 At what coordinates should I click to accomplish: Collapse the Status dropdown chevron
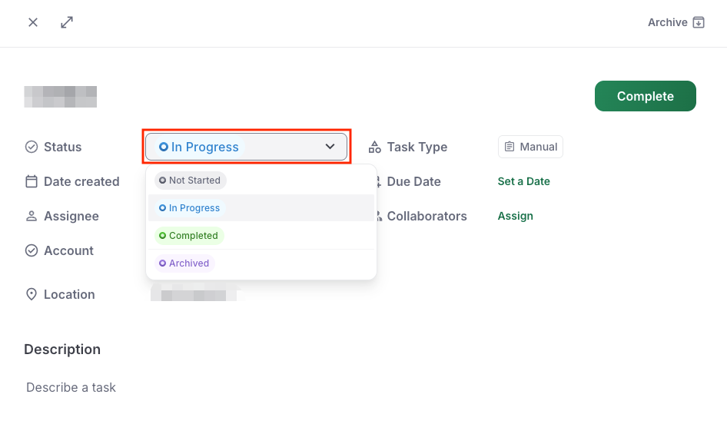click(x=330, y=147)
